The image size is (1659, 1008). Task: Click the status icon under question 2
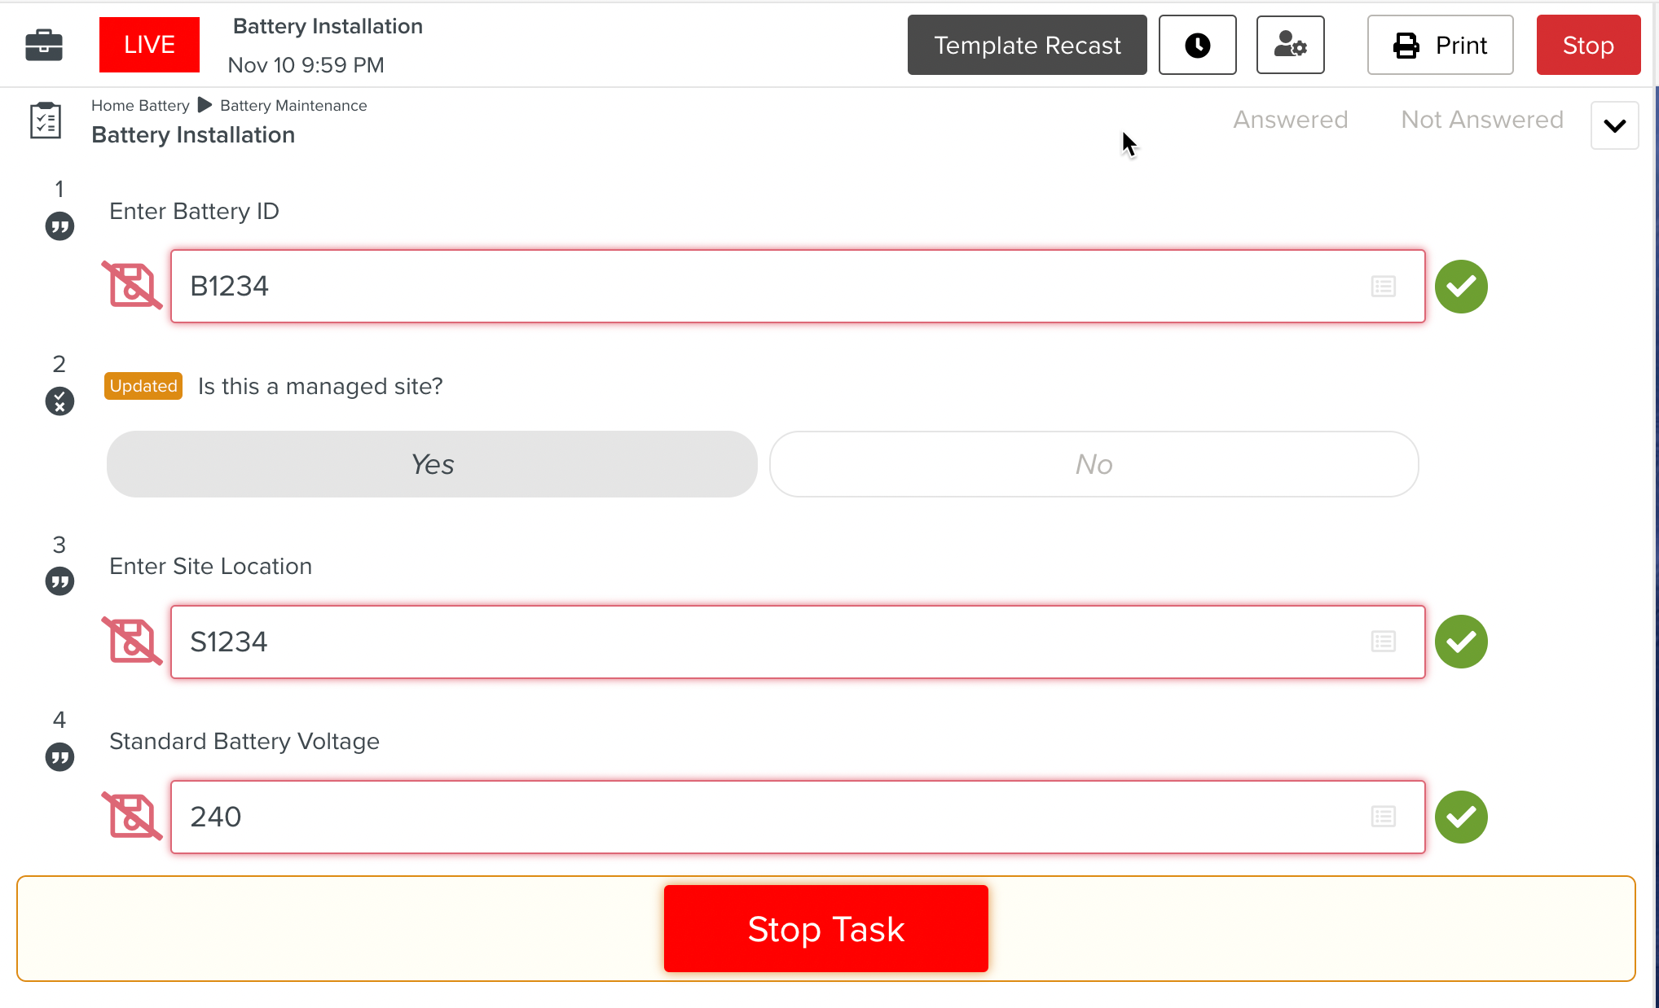point(59,401)
